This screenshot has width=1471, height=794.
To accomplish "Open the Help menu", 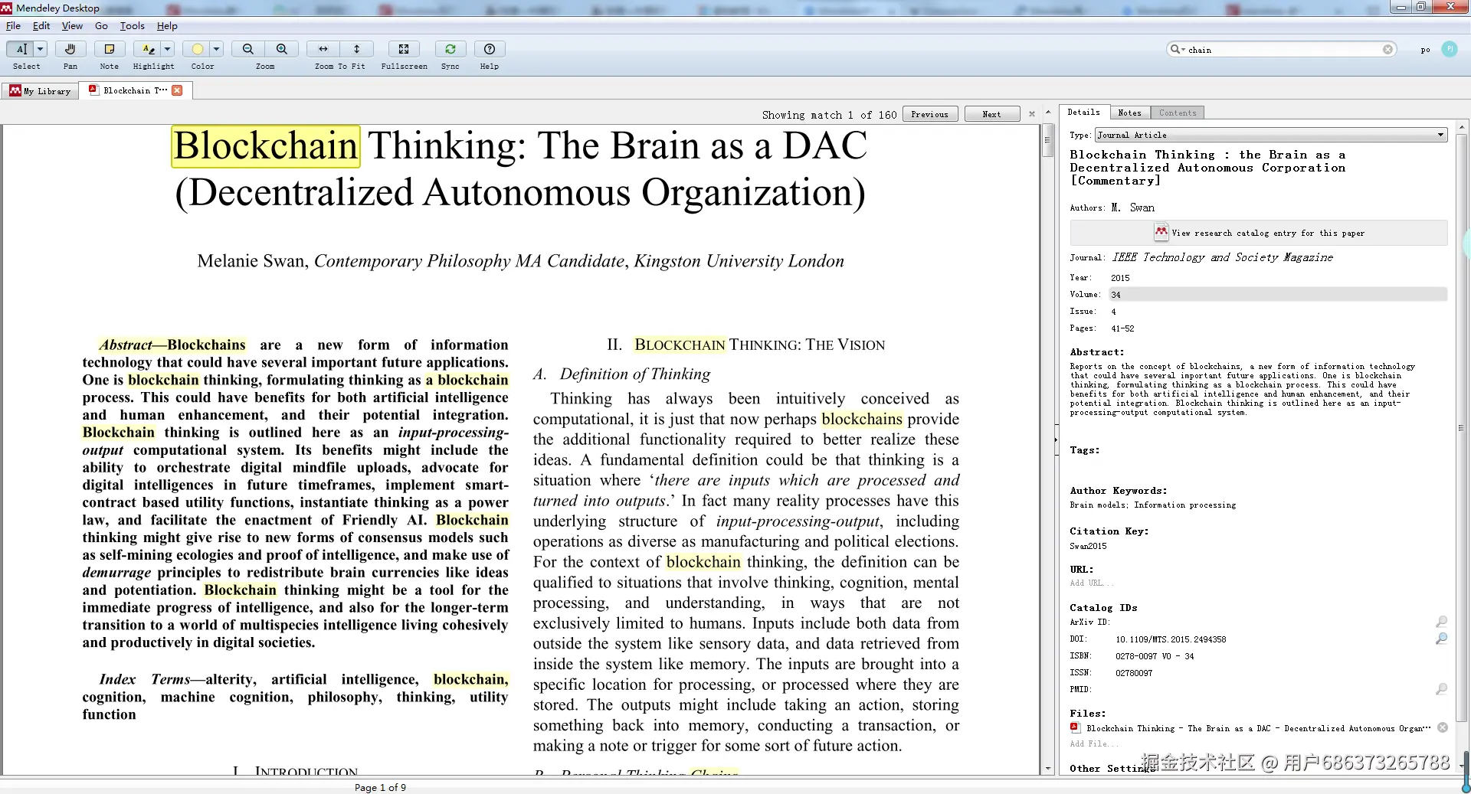I will click(x=167, y=26).
